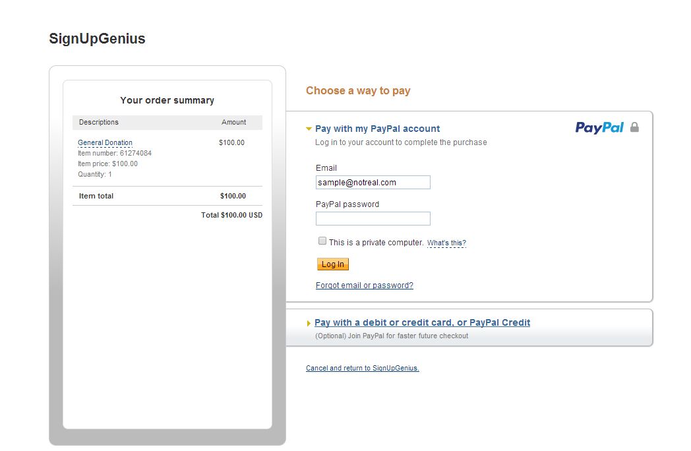Click the Email input field

[373, 182]
